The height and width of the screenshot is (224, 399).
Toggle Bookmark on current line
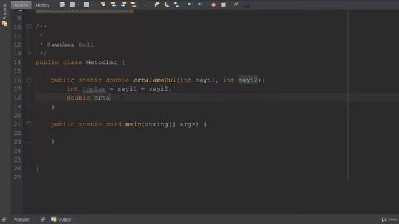coord(176,5)
